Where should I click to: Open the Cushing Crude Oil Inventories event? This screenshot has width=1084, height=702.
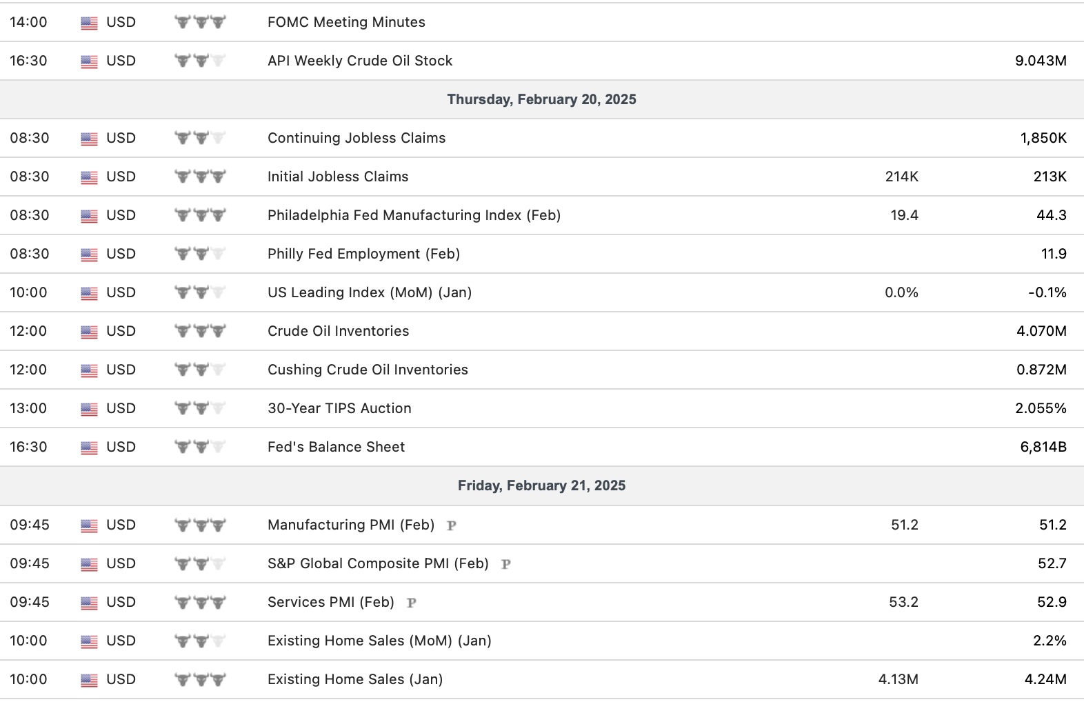(368, 370)
